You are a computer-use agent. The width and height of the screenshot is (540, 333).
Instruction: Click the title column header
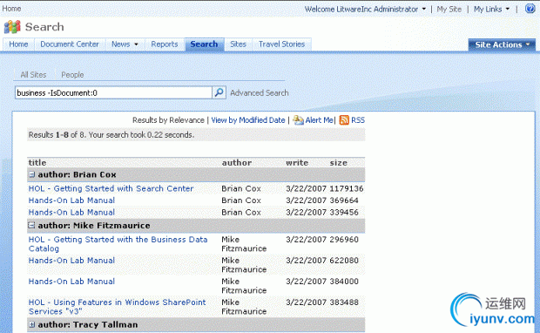coord(37,163)
